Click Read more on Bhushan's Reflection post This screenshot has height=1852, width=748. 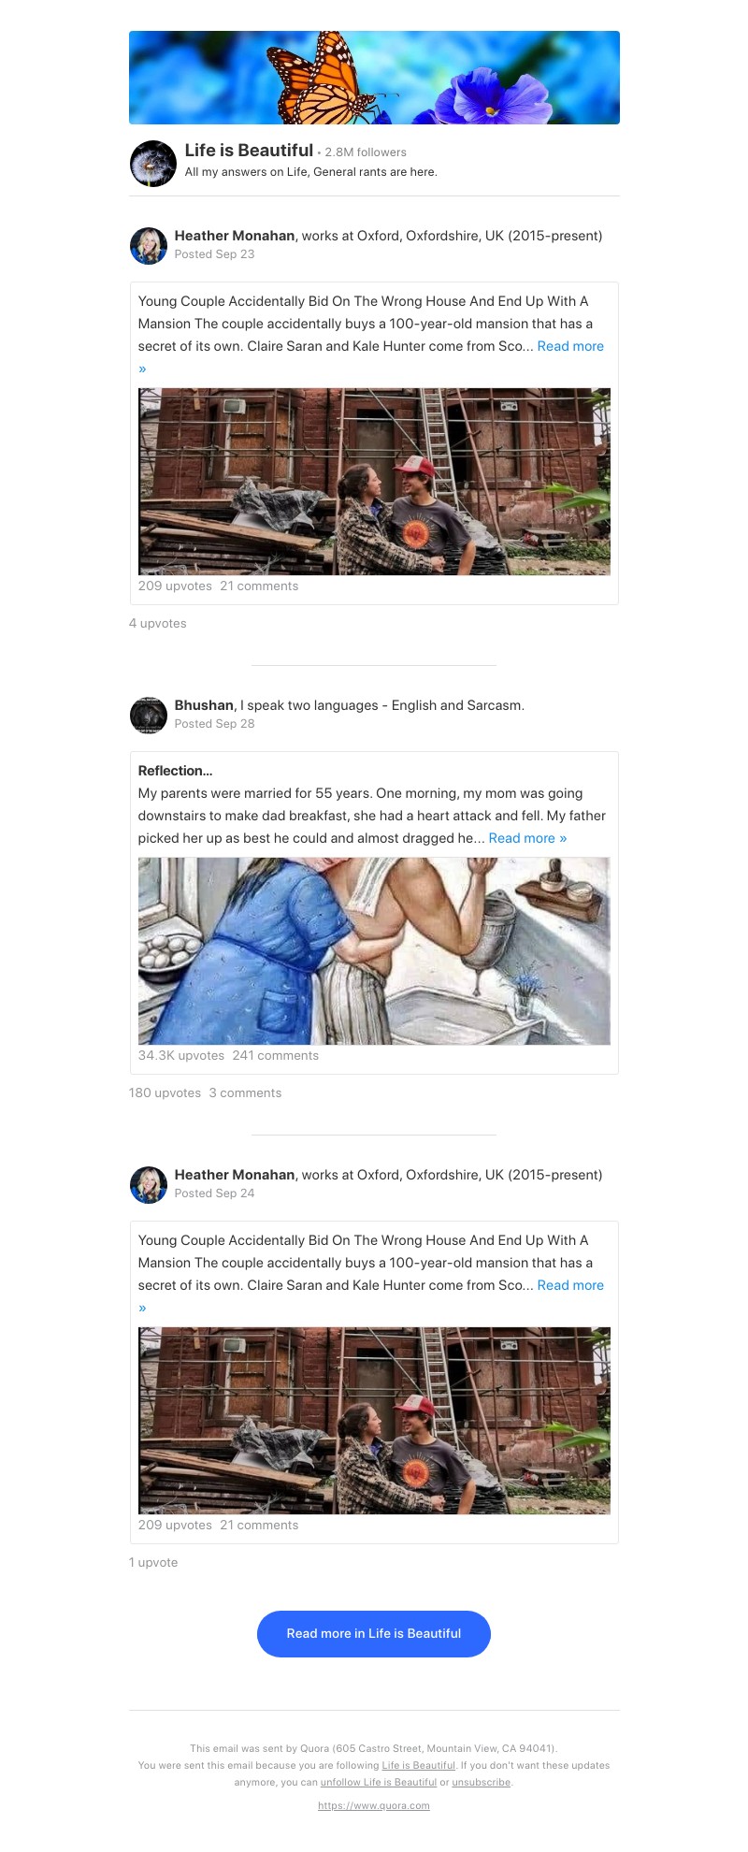527,838
